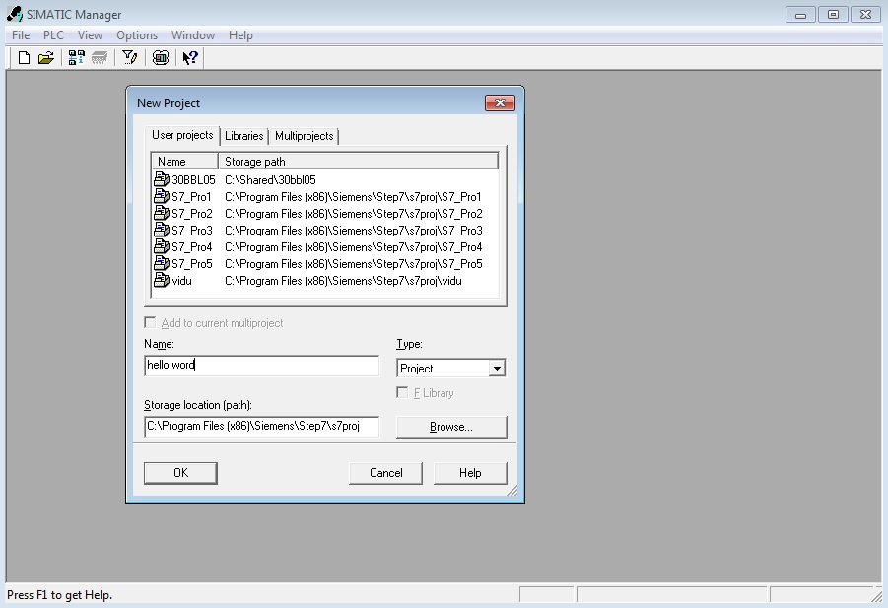The image size is (888, 608).
Task: Click the Open Project folder icon
Action: pos(45,58)
